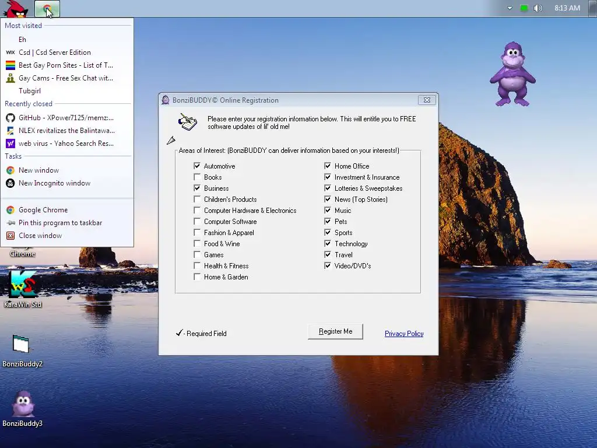Open BonziBuddy2 desktop icon
This screenshot has height=448, width=597.
(x=22, y=351)
